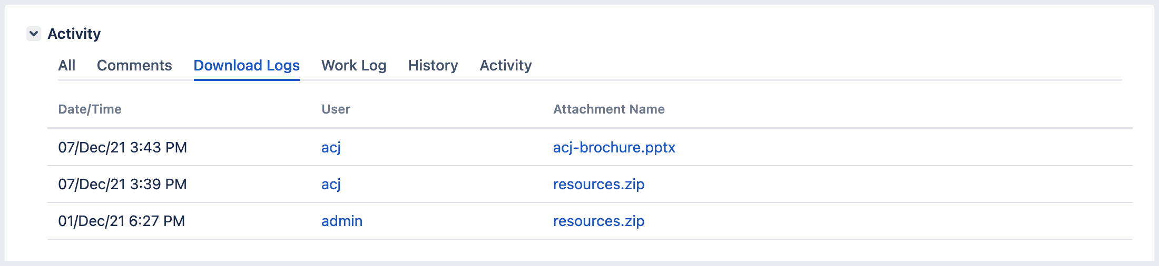This screenshot has width=1159, height=266.
Task: Switch to the All tab
Action: (x=67, y=65)
